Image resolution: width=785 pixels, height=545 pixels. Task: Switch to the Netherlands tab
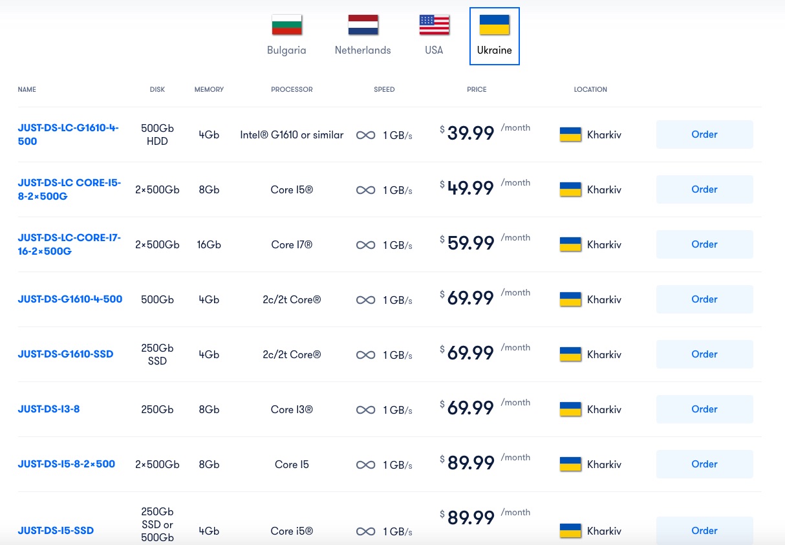click(x=363, y=37)
